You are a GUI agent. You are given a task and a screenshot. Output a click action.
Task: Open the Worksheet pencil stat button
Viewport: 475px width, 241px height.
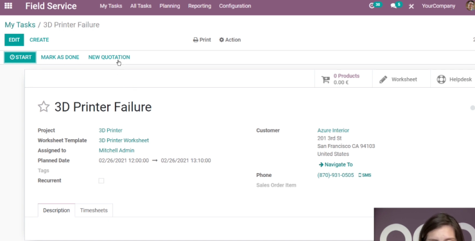point(401,79)
